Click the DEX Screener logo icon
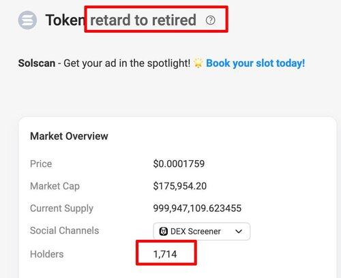 click(x=164, y=232)
